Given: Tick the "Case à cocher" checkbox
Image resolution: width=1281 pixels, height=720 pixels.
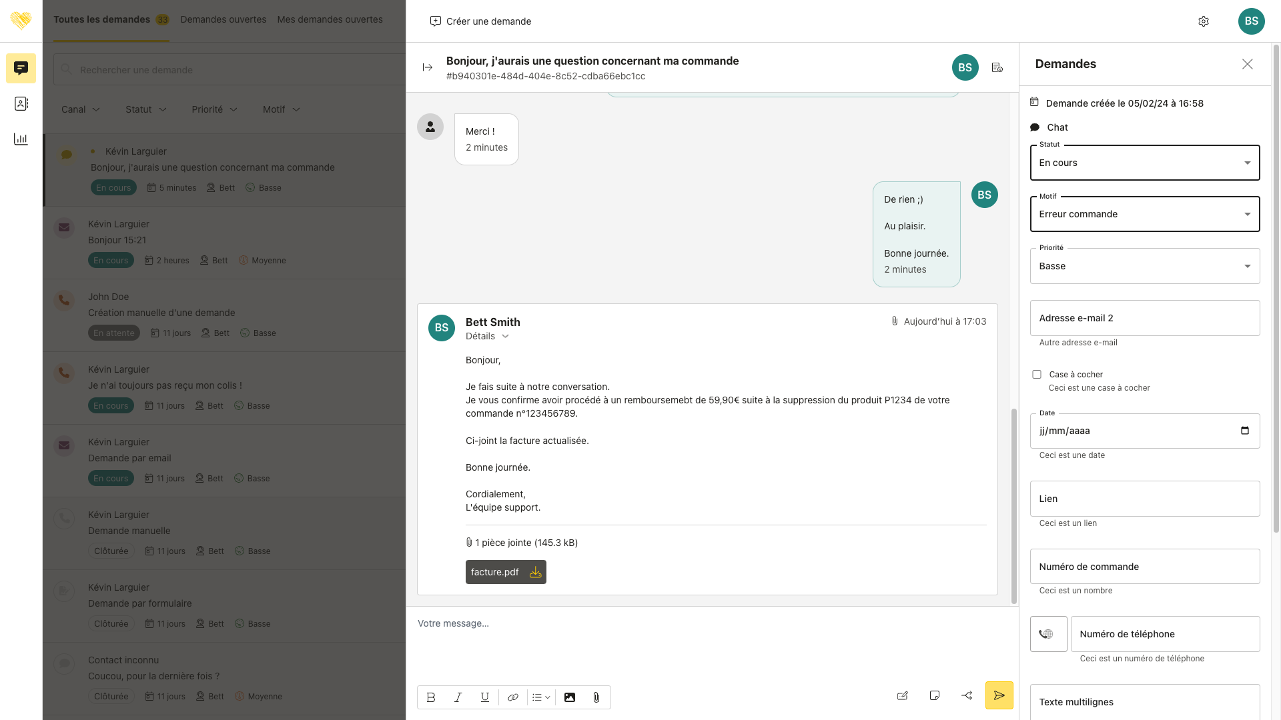Looking at the screenshot, I should point(1037,375).
